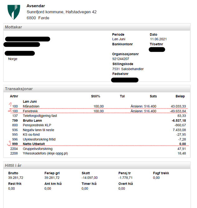Click Pensjonstrekk KLP row label
197x208 pixels.
point(37,125)
